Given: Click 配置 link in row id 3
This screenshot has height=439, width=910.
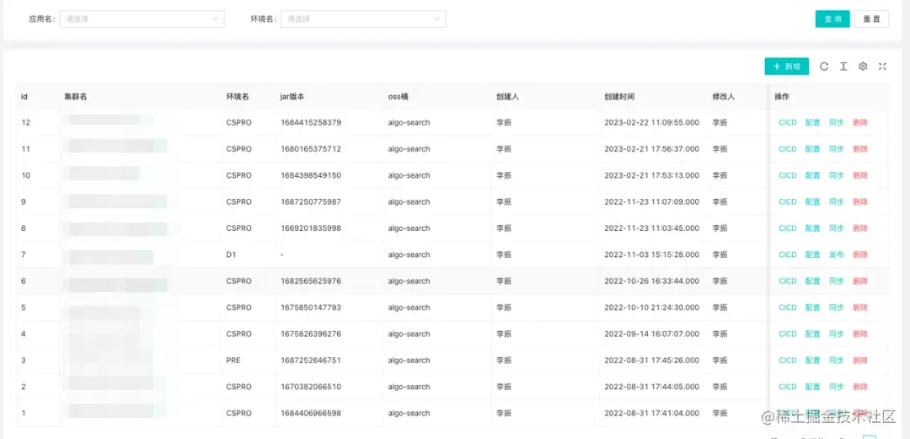Looking at the screenshot, I should click(x=812, y=360).
